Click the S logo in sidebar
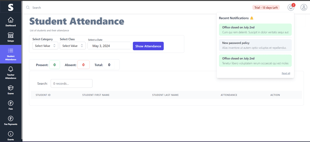The width and height of the screenshot is (310, 142). [x=11, y=7]
